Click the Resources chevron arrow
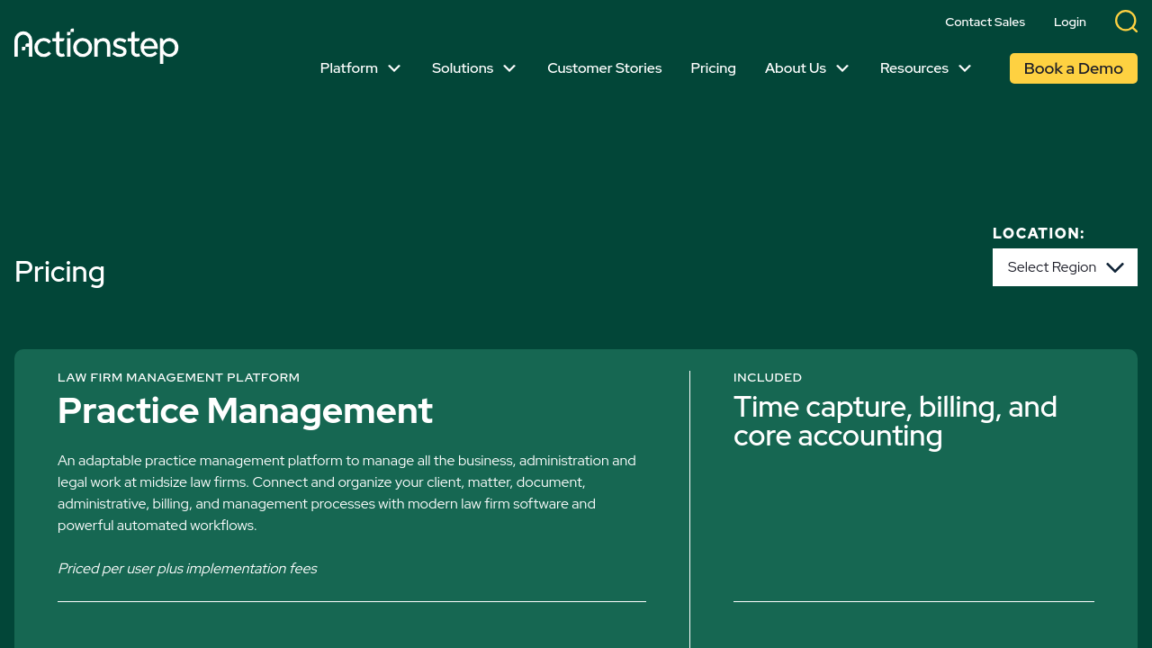 click(x=965, y=68)
